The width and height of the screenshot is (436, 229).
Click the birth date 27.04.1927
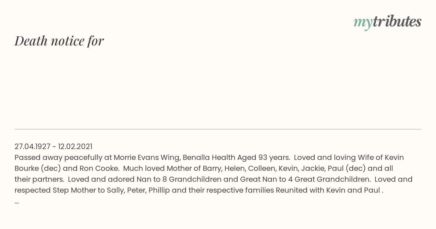[32, 146]
